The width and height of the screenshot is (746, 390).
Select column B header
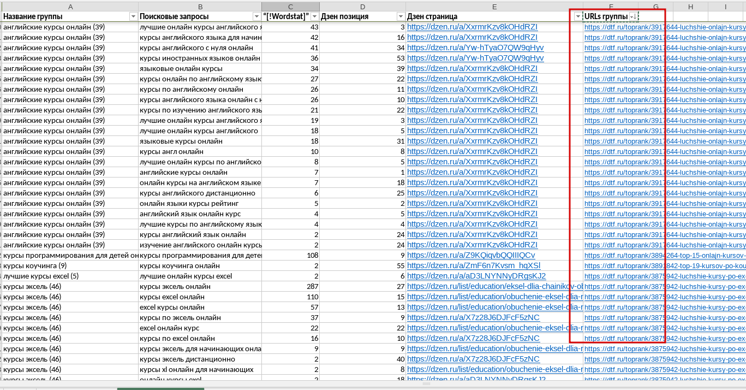(x=200, y=7)
